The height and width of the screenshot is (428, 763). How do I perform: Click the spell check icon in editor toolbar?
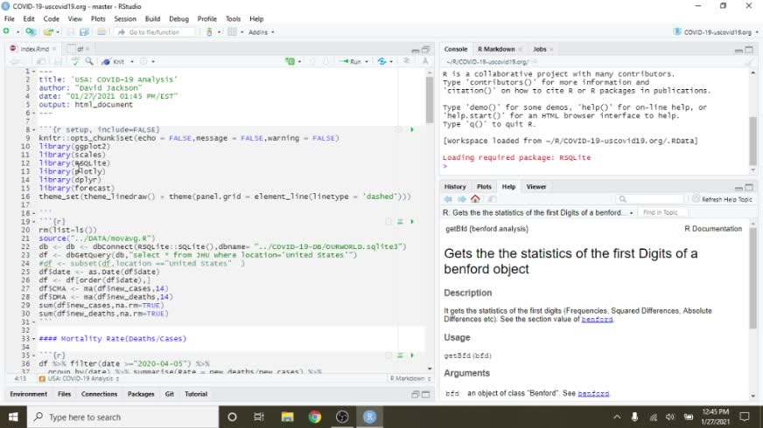click(x=75, y=61)
